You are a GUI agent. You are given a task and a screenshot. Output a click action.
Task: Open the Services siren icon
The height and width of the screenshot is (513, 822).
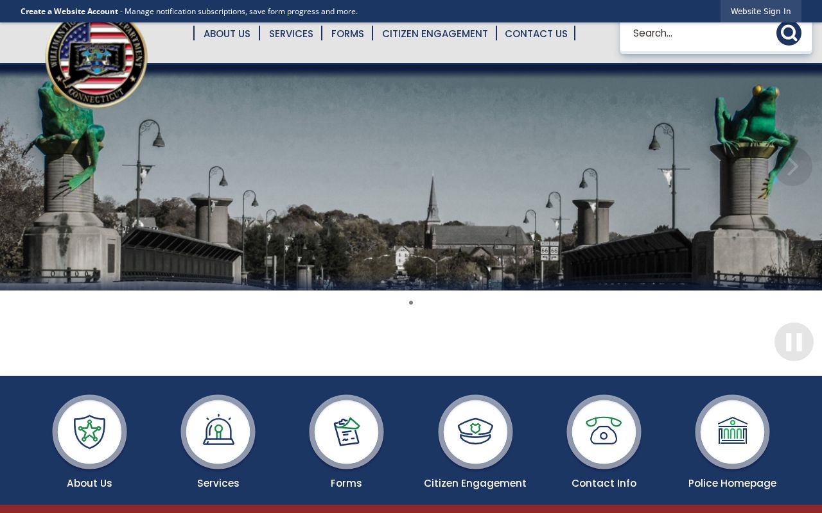pyautogui.click(x=218, y=432)
